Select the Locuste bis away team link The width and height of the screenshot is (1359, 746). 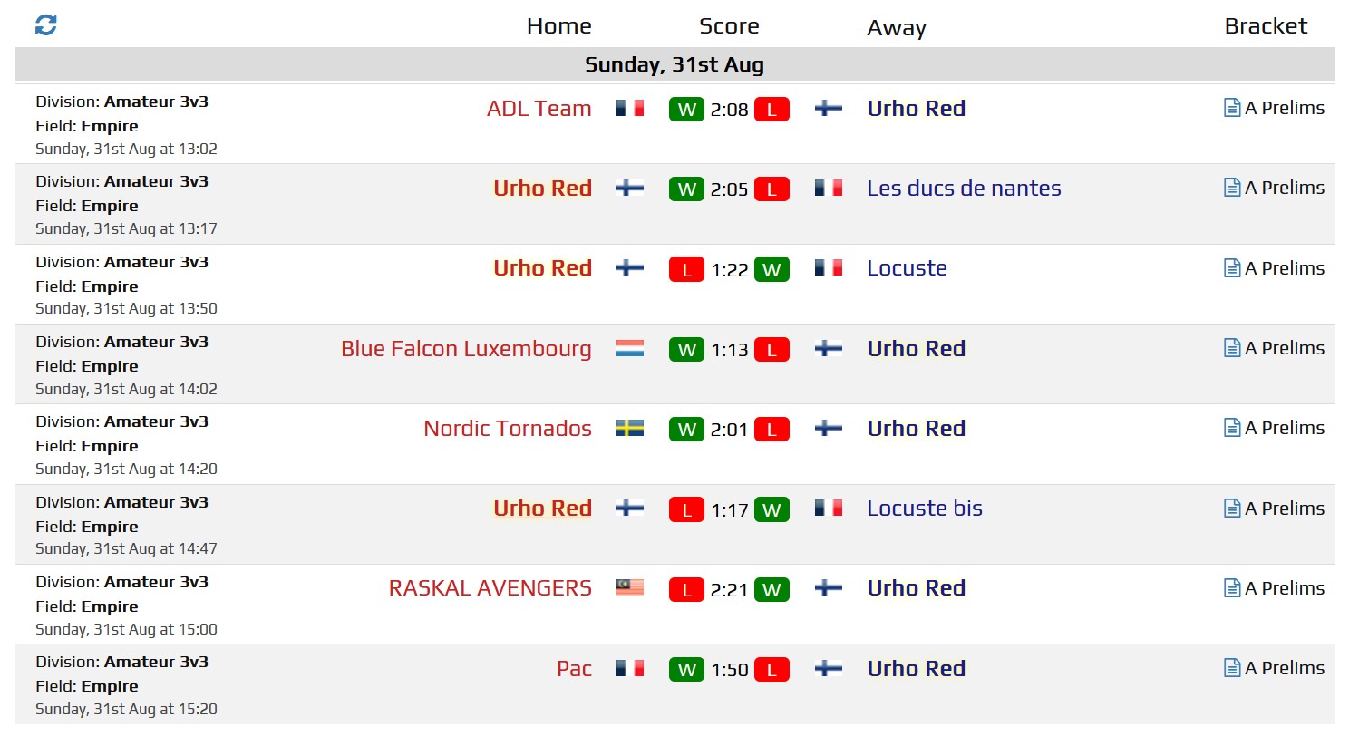[925, 509]
